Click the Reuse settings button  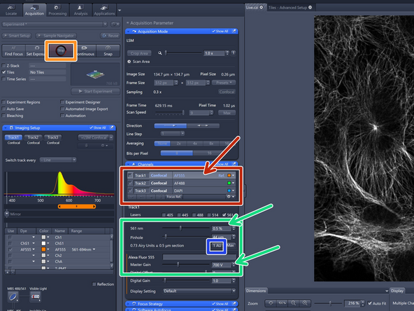pos(110,36)
